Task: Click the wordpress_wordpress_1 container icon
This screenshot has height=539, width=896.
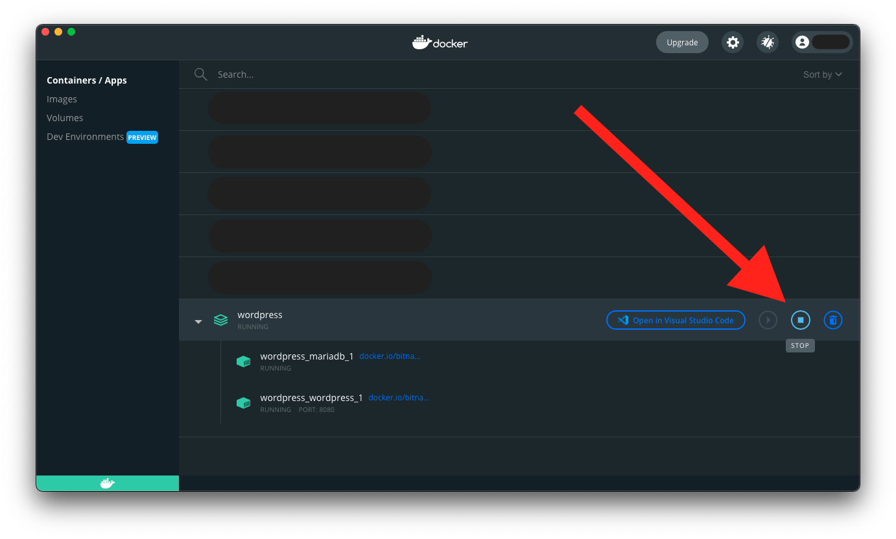Action: pyautogui.click(x=244, y=403)
